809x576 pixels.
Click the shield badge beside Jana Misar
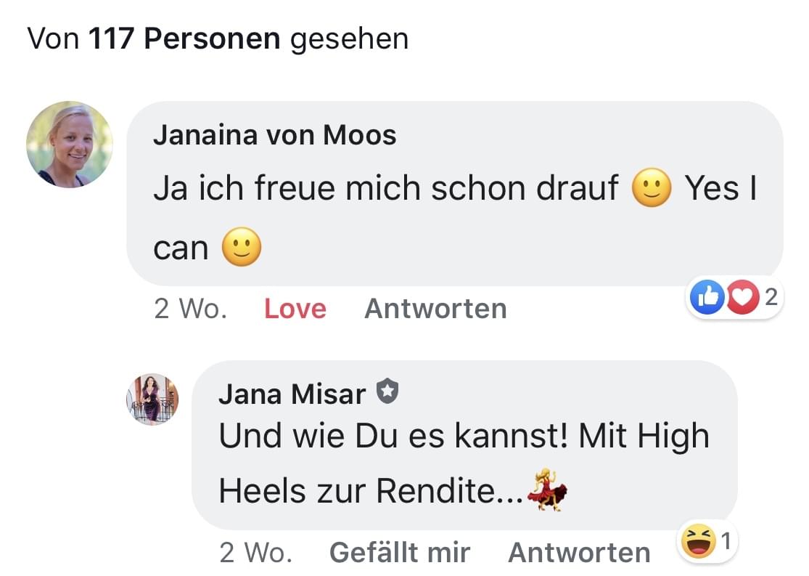(x=388, y=393)
